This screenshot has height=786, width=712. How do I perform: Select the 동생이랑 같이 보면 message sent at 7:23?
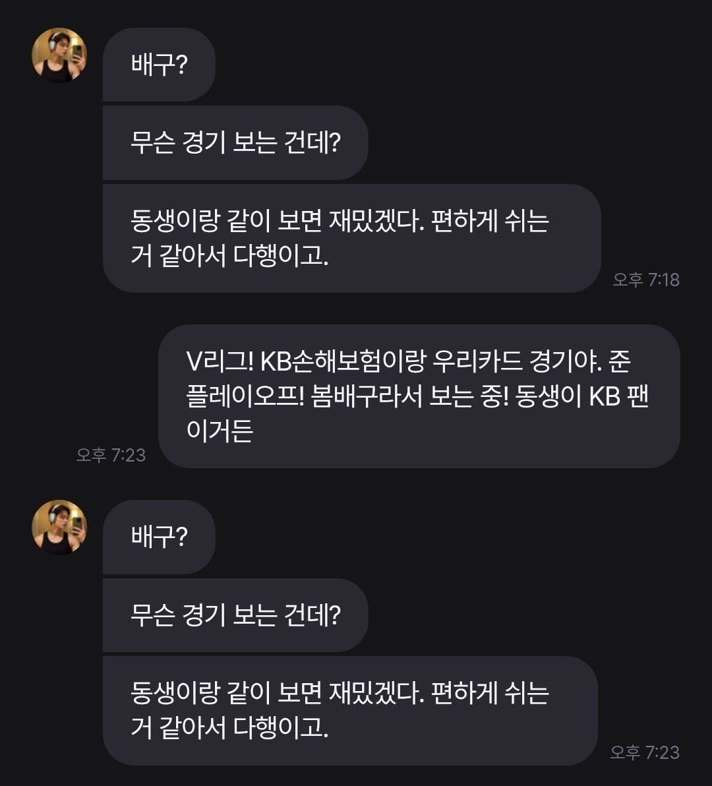350,710
